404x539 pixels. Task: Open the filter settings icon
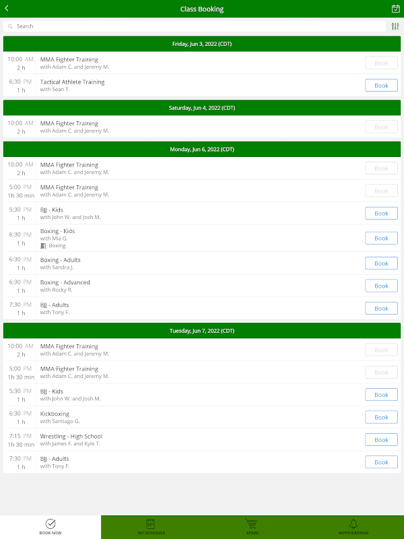click(395, 26)
